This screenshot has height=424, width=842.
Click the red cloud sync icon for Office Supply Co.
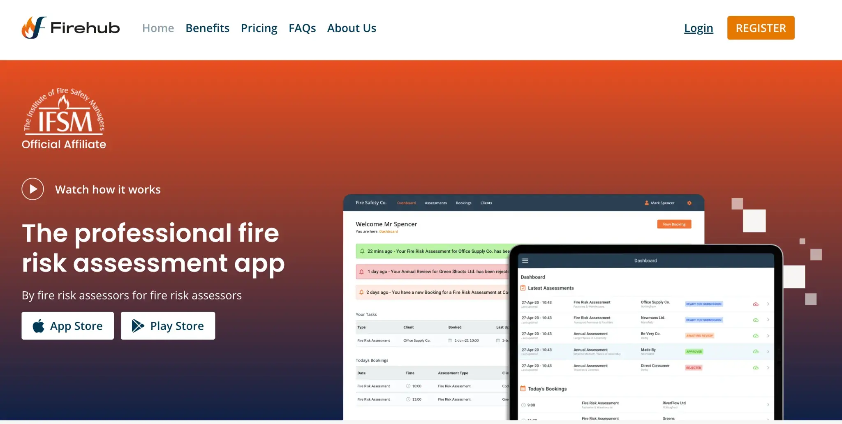[x=756, y=304]
